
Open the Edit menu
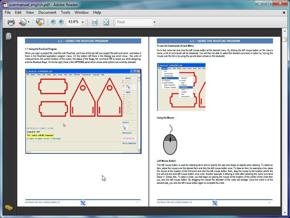[x=18, y=12]
